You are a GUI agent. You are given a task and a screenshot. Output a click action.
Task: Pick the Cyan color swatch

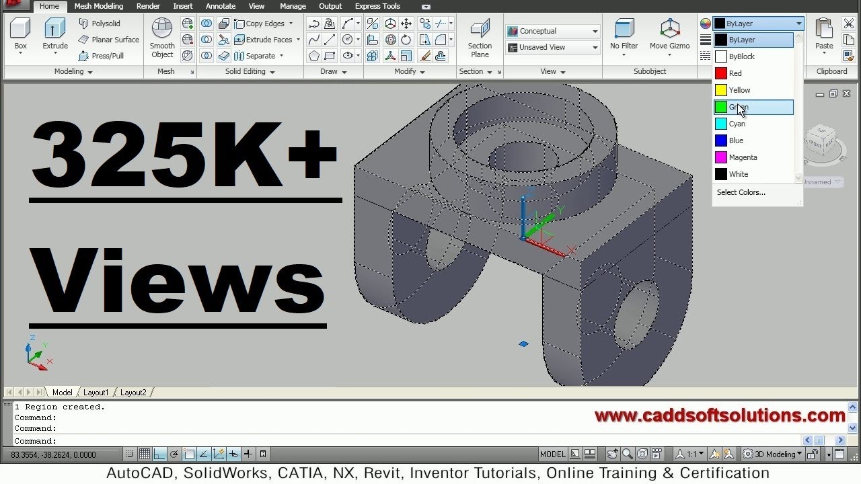click(x=720, y=124)
